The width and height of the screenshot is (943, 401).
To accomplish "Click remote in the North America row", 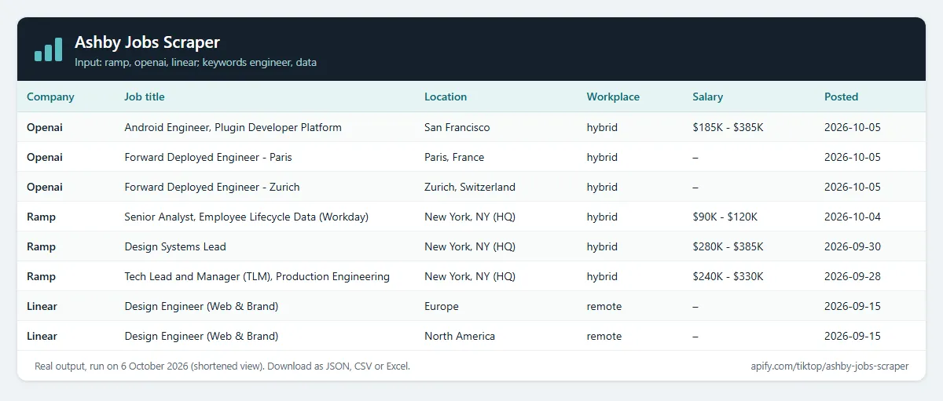I will (x=604, y=336).
